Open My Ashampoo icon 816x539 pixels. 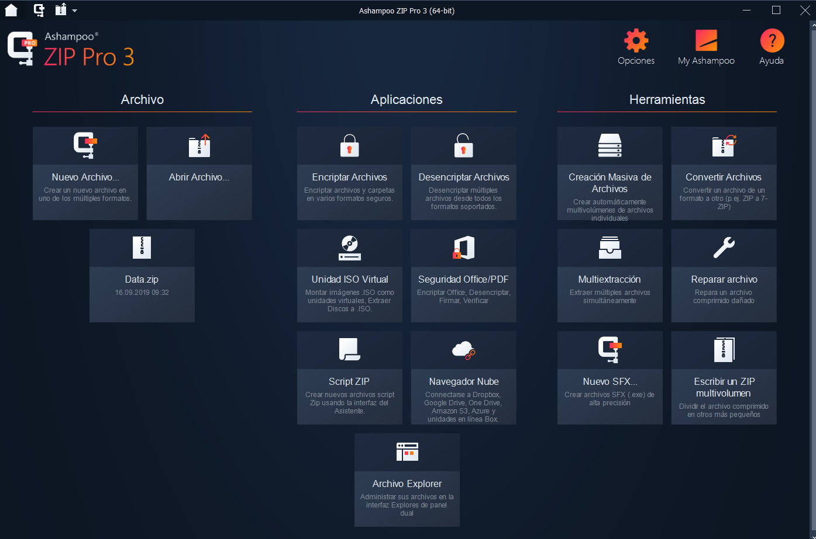click(706, 40)
